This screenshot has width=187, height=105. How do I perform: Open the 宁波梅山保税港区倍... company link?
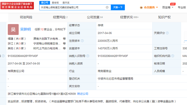click(x=47, y=44)
